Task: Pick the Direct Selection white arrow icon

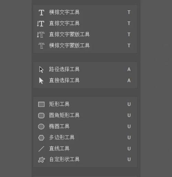Action: pyautogui.click(x=41, y=80)
